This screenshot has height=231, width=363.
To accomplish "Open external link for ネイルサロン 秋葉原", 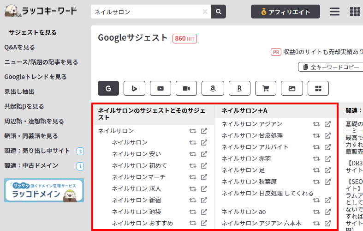I will coord(327,182).
